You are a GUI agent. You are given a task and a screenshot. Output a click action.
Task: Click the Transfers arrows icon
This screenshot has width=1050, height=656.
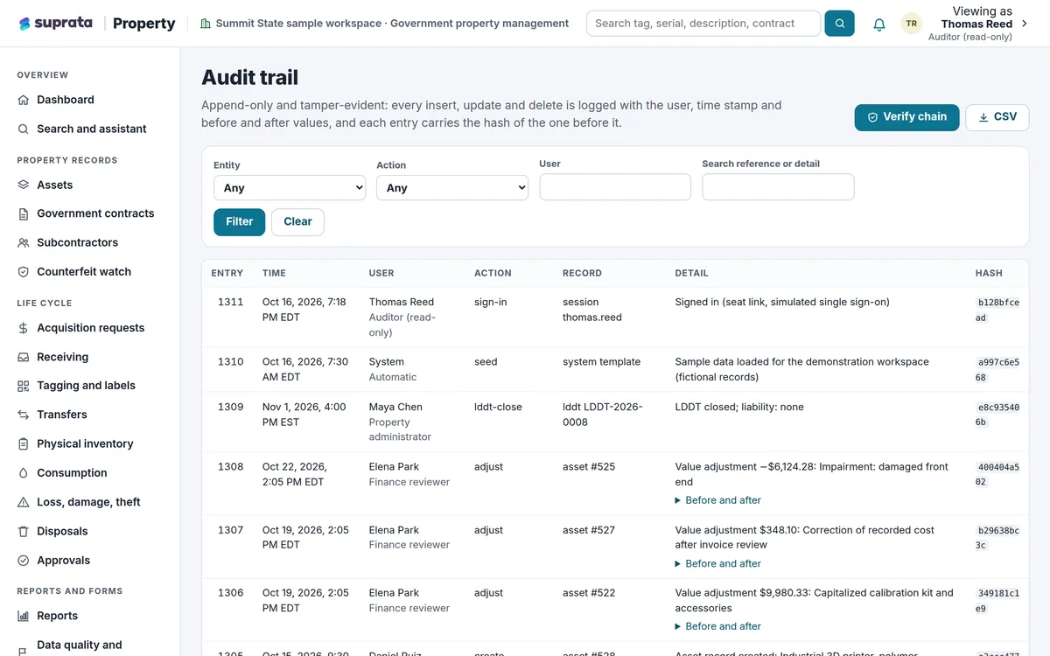pyautogui.click(x=24, y=415)
